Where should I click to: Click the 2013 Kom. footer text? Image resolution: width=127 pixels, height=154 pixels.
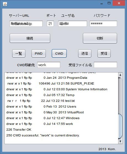[107, 149]
